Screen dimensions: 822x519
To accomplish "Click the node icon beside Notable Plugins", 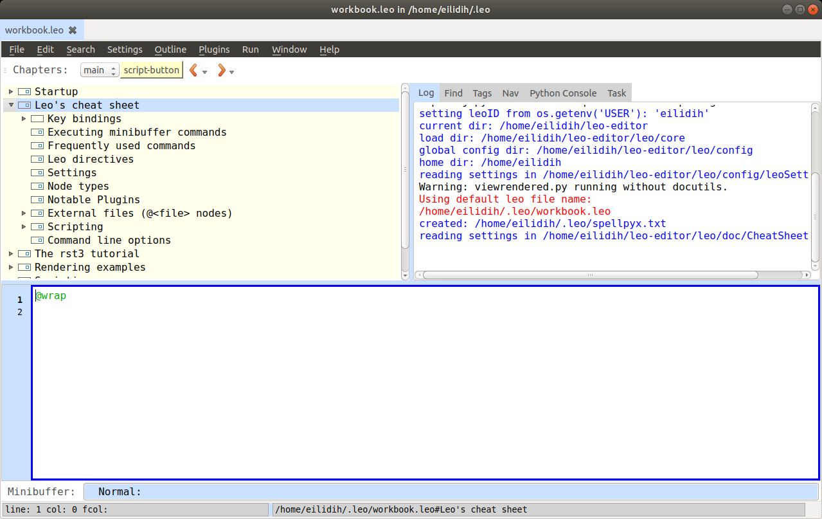I will [x=37, y=200].
